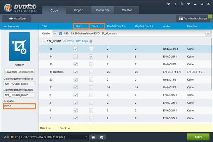This screenshot has width=213, height=142.
Task: Click the ISO image output icon
Action: [x=102, y=137]
